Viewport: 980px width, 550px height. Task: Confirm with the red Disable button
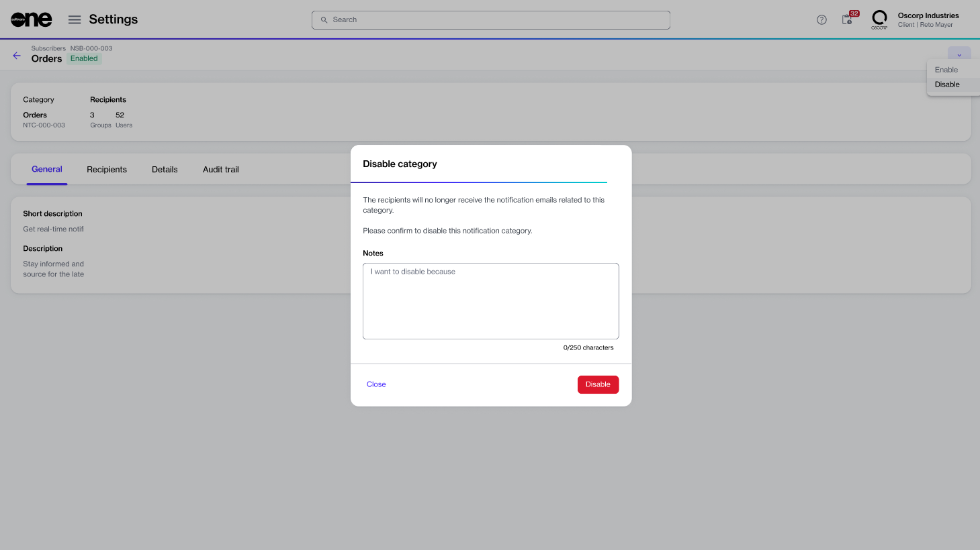598,384
